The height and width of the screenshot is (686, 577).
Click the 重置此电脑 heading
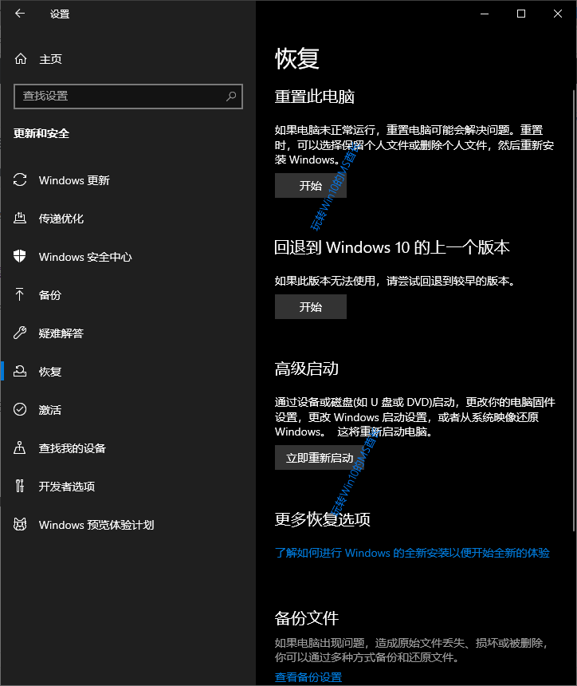(314, 97)
